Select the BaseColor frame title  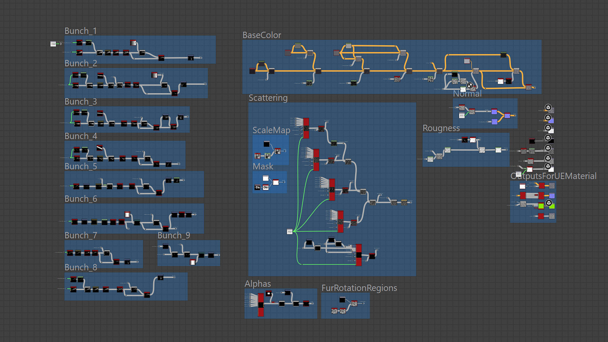(262, 35)
